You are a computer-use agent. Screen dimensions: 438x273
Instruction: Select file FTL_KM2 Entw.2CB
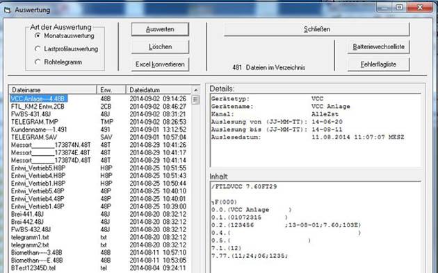click(38, 107)
